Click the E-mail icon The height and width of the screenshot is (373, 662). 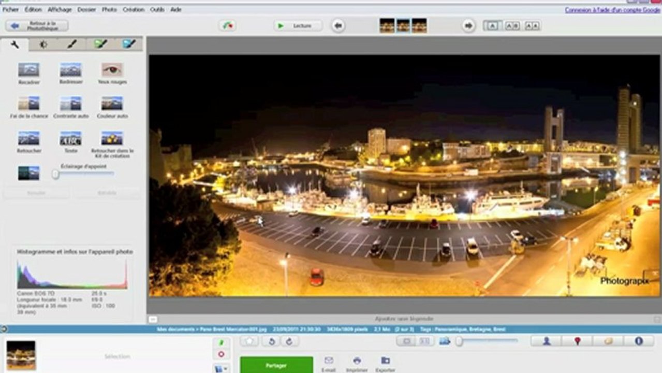(328, 361)
